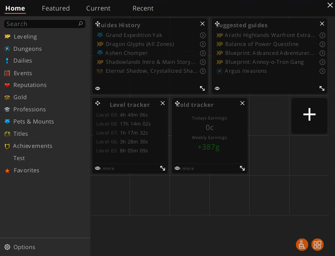Click the search magnifier icon
The width and height of the screenshot is (335, 256).
point(80,24)
